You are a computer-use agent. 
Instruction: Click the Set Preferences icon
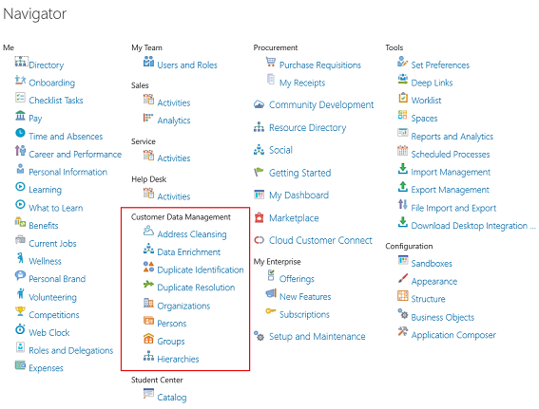[x=402, y=62]
